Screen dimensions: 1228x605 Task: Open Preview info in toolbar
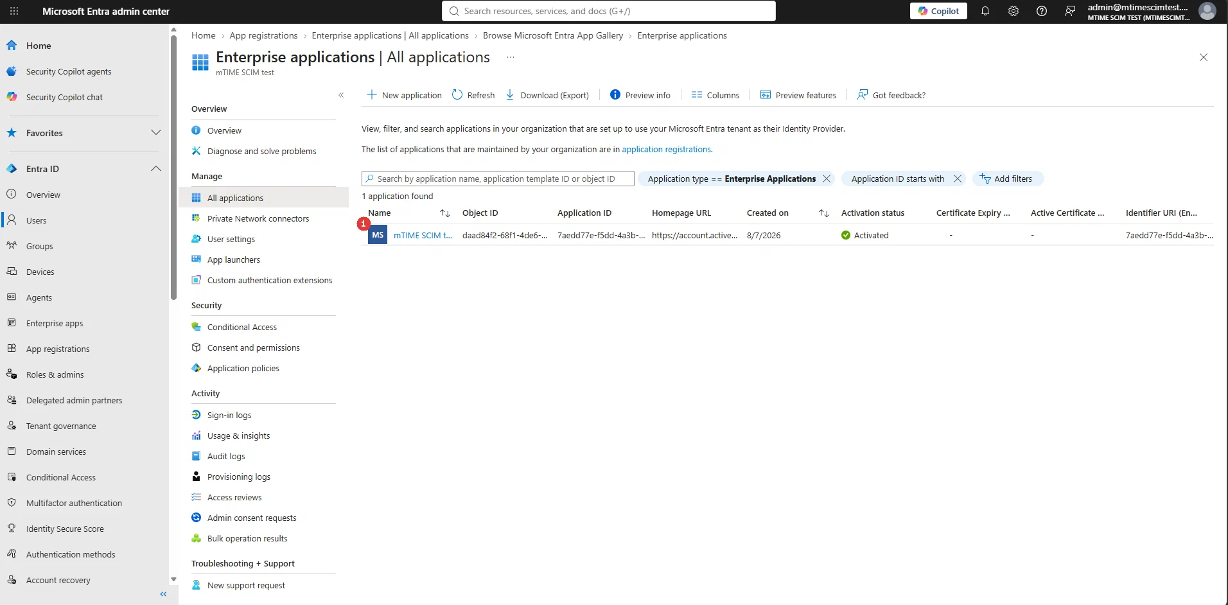pyautogui.click(x=640, y=95)
